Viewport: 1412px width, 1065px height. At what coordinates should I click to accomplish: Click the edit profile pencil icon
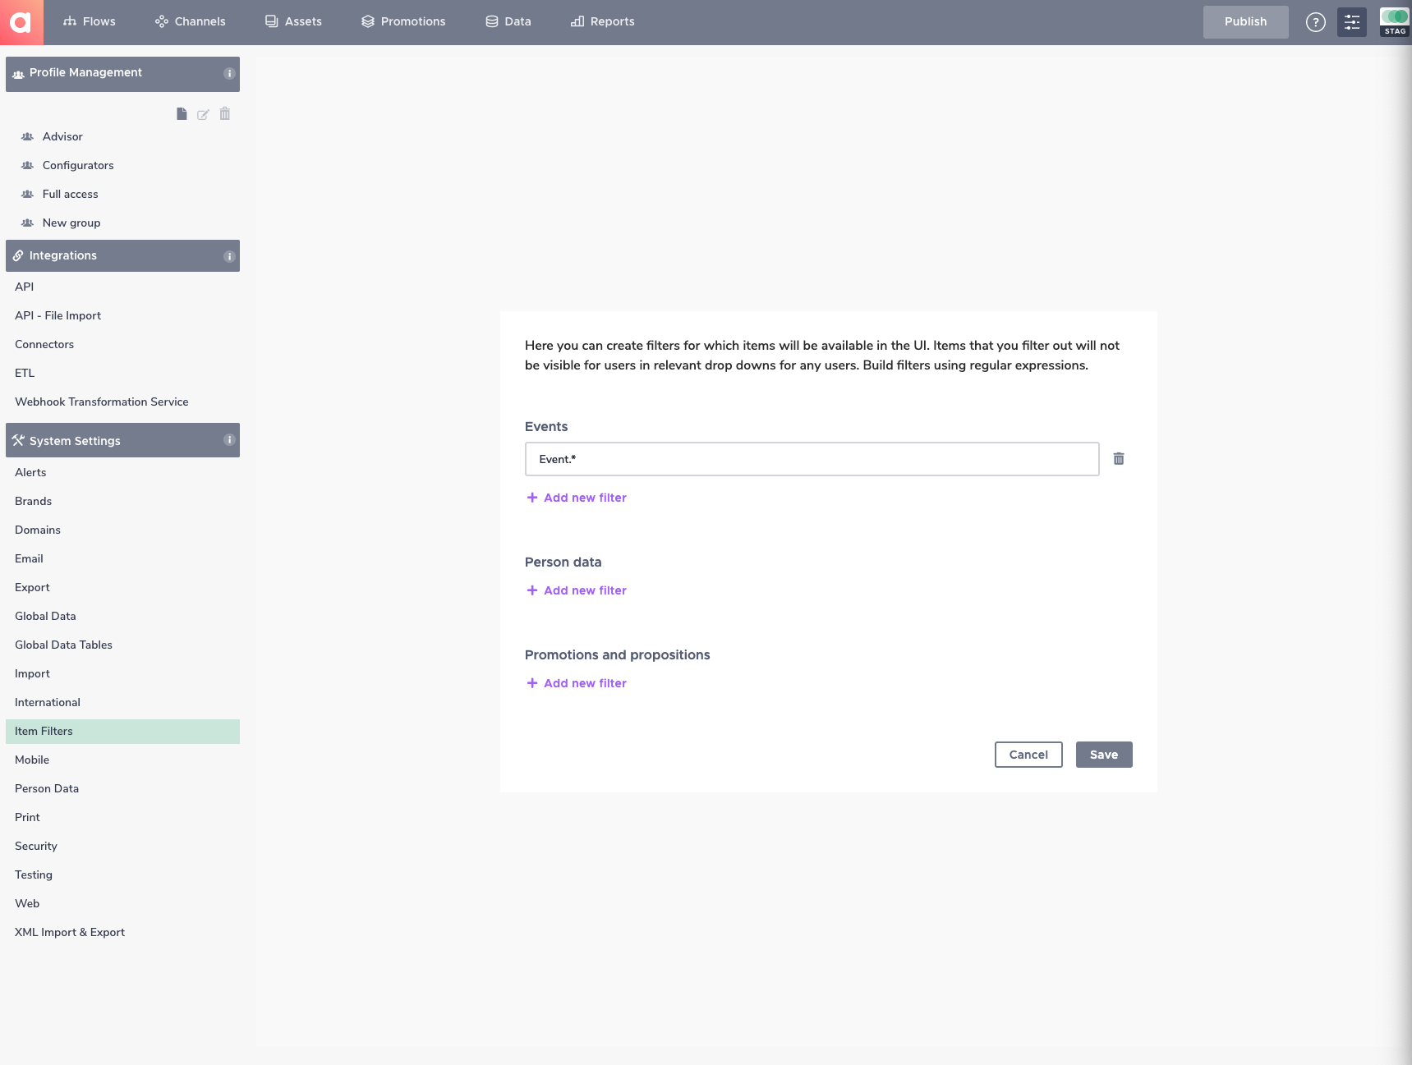point(203,114)
